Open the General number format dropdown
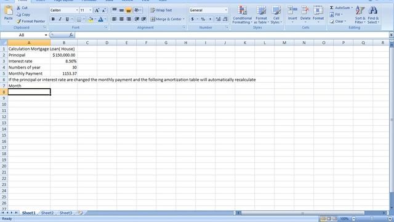The image size is (394, 222). [226, 10]
